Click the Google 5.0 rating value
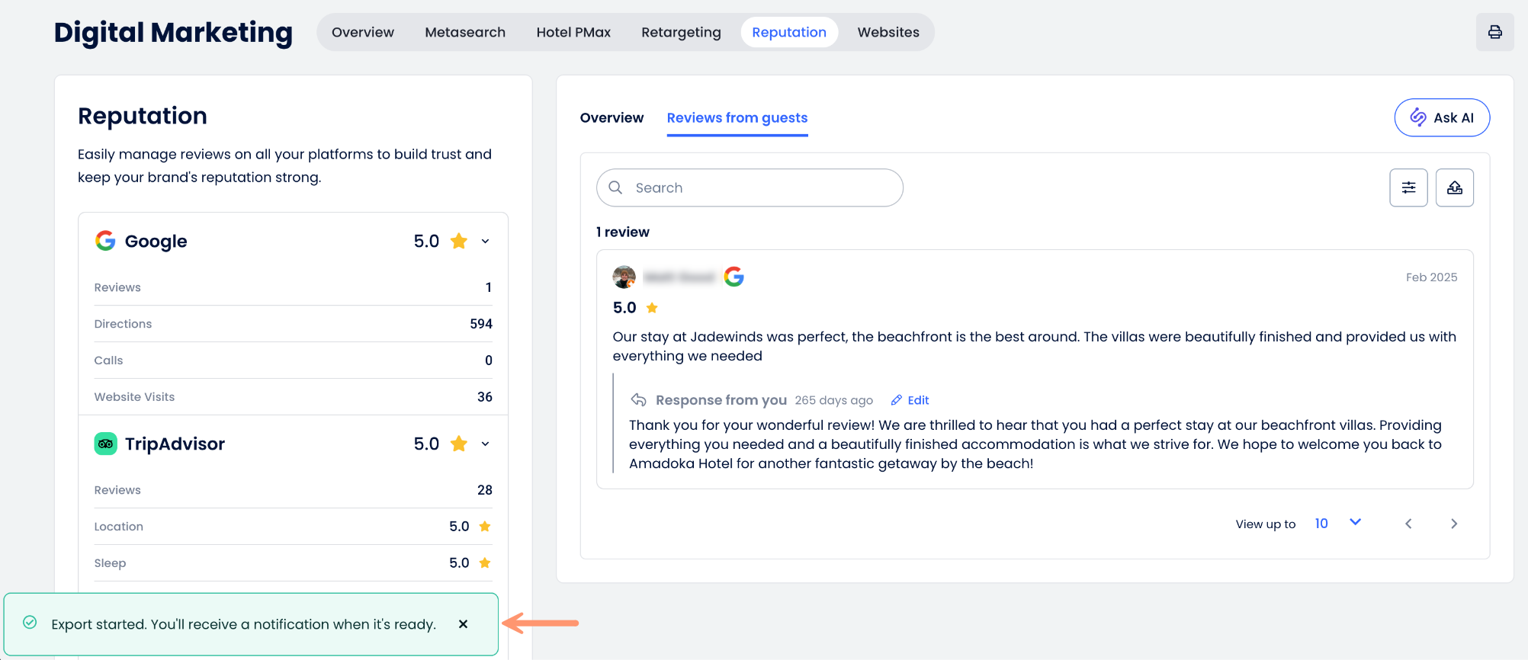 tap(426, 241)
